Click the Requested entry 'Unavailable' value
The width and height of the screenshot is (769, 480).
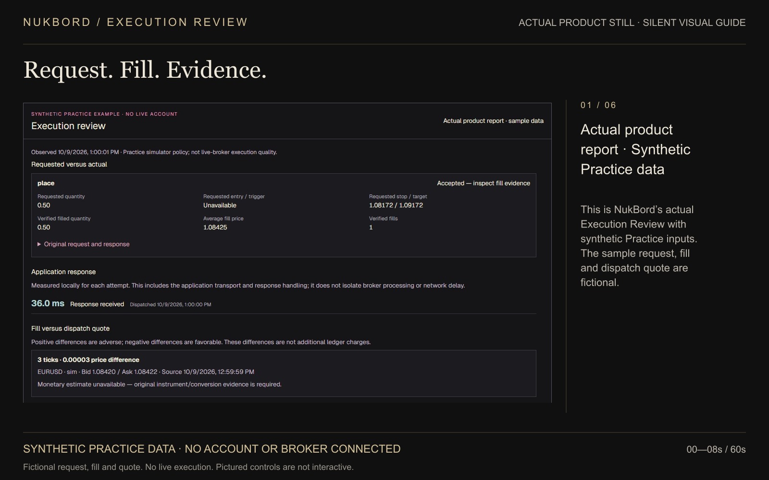click(220, 205)
